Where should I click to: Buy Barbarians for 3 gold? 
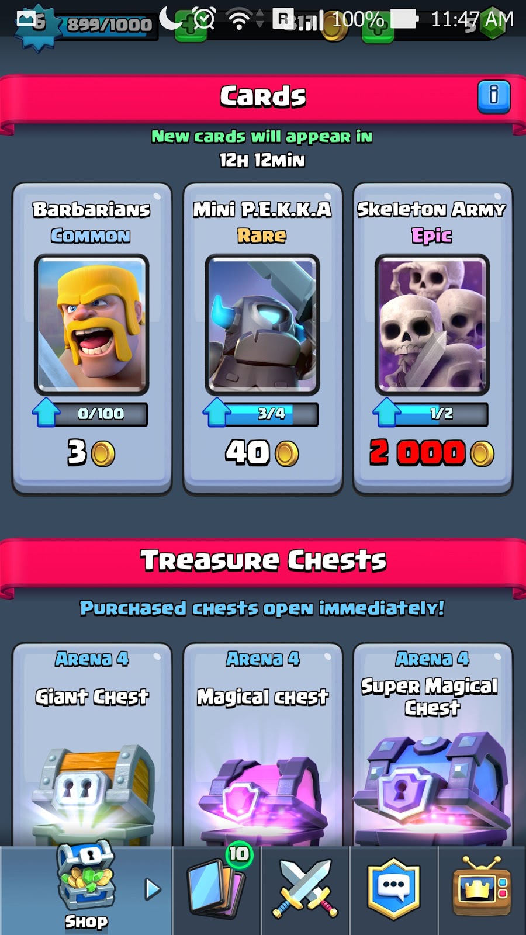point(91,453)
